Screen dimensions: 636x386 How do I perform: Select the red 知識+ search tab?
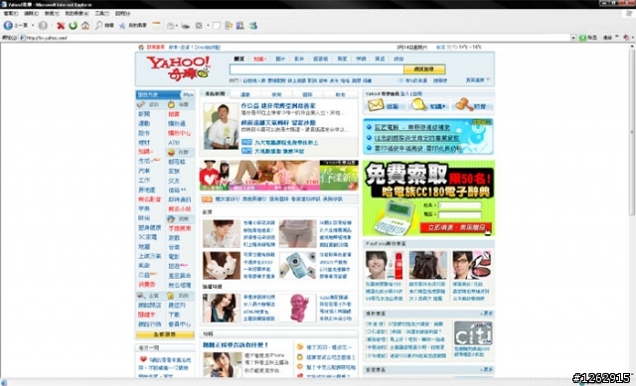click(259, 60)
